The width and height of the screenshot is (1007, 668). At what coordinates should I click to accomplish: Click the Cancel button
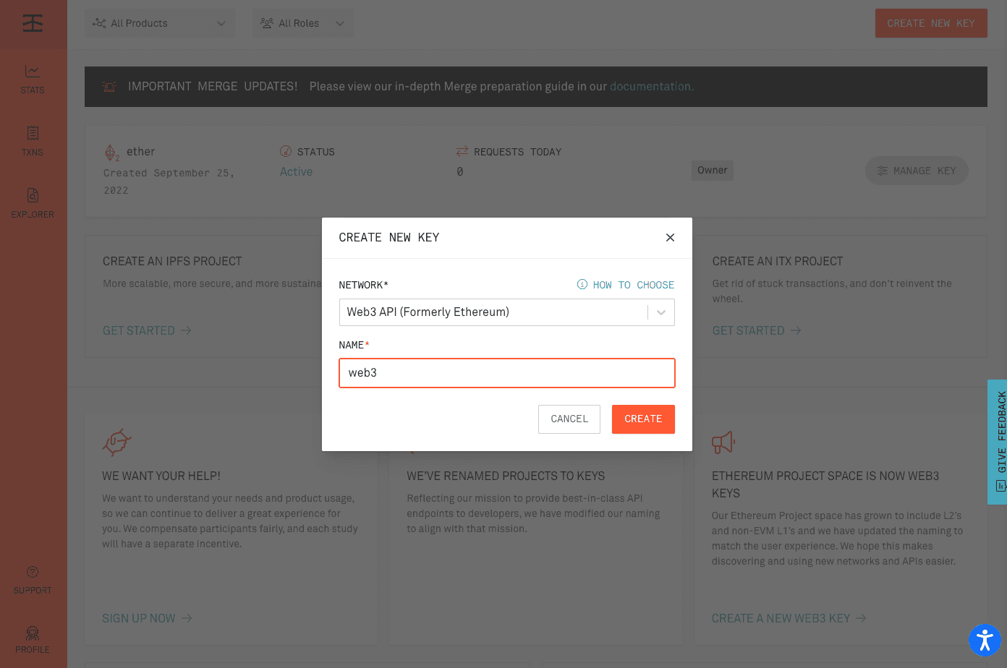tap(569, 419)
